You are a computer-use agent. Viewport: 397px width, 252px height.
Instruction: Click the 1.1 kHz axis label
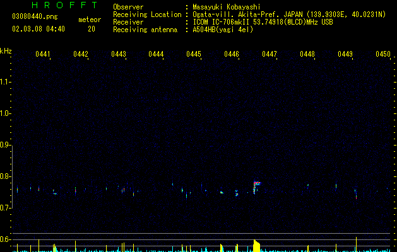5,82
